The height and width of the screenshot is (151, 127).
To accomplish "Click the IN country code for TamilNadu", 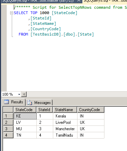I will [91, 135].
